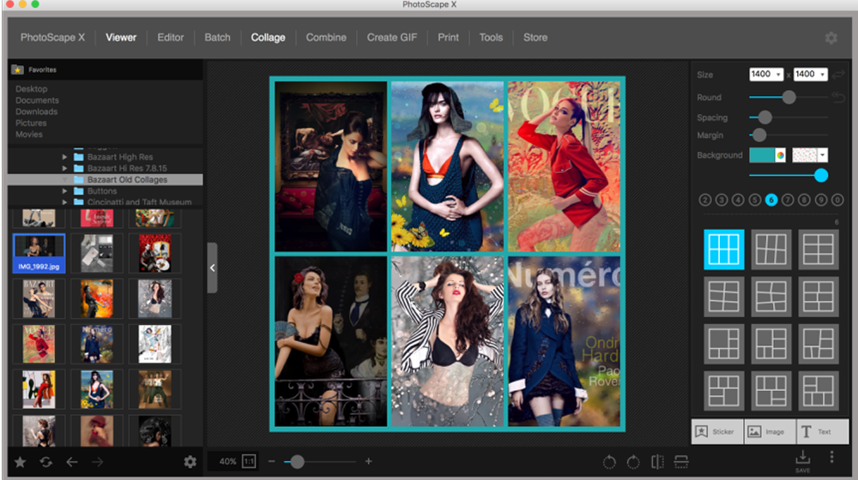Choose middle layout in third row
The height and width of the screenshot is (480, 858).
(x=771, y=344)
